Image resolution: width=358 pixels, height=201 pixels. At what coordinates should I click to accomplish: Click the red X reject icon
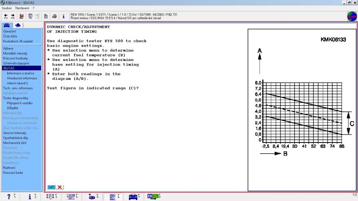[60, 187]
